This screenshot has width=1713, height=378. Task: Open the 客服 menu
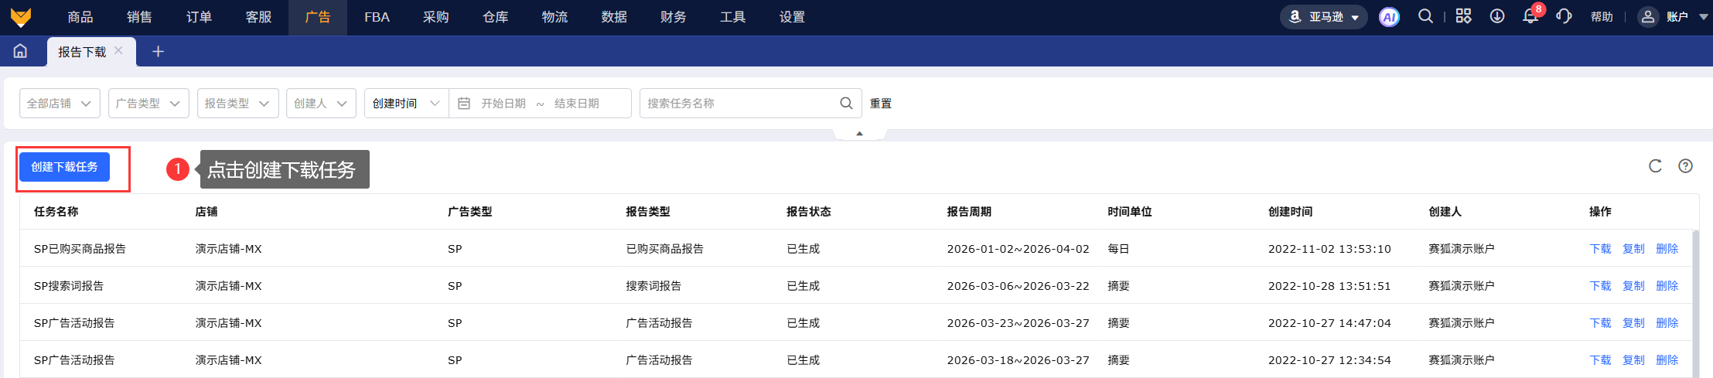click(258, 17)
